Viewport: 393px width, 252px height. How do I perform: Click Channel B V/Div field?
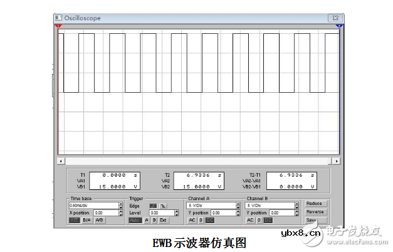click(270, 206)
